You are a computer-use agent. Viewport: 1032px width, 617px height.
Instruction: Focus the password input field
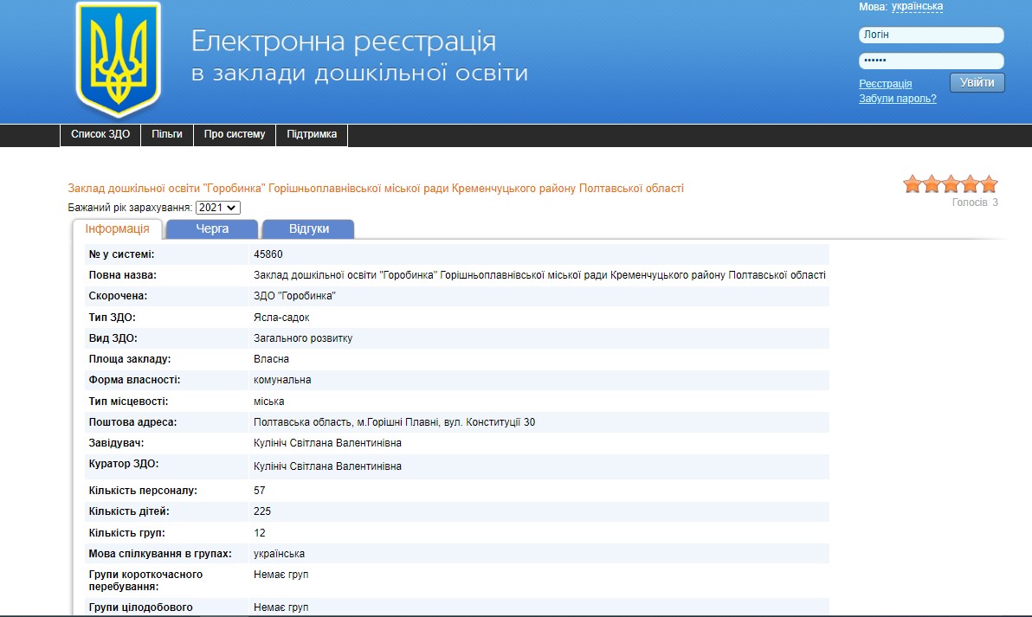point(931,61)
